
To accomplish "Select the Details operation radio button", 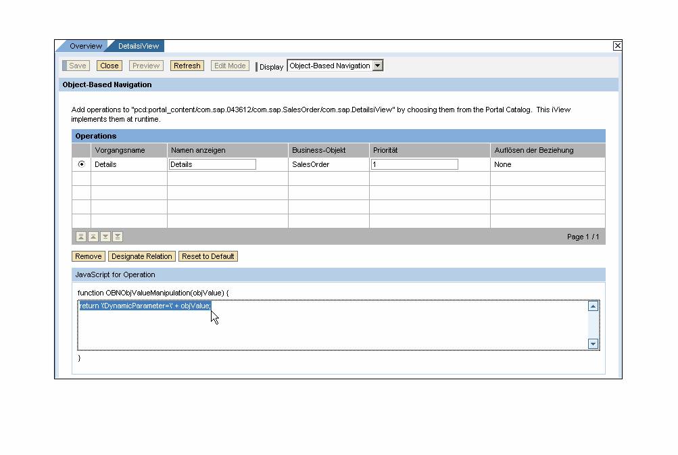I will [x=82, y=164].
